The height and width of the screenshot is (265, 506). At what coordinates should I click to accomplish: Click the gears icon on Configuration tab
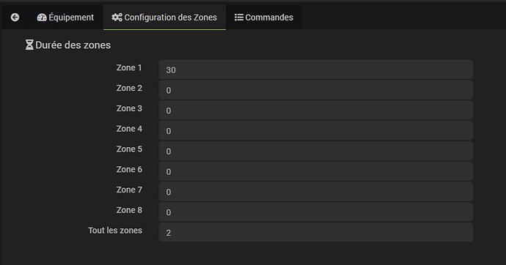tap(117, 18)
